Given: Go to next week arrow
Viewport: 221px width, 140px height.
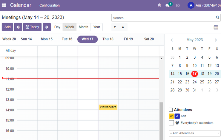Looking at the screenshot, I should 47,27.
